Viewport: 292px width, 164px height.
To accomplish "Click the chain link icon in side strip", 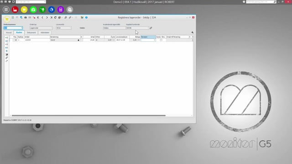I will tap(7, 58).
